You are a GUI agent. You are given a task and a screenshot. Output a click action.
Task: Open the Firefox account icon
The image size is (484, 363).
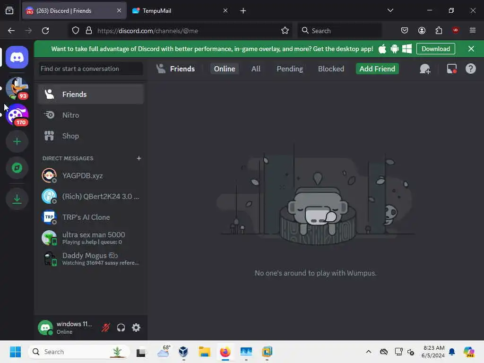tap(422, 31)
